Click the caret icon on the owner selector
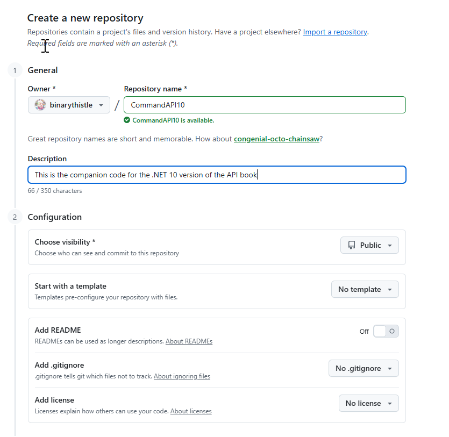Image resolution: width=449 pixels, height=437 pixels. click(x=102, y=105)
